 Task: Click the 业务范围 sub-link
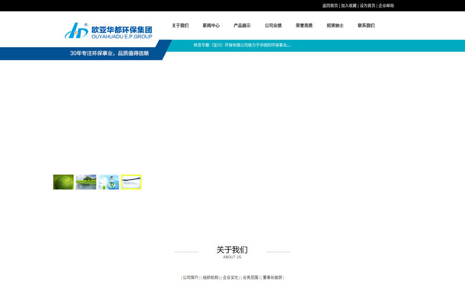[x=251, y=278]
